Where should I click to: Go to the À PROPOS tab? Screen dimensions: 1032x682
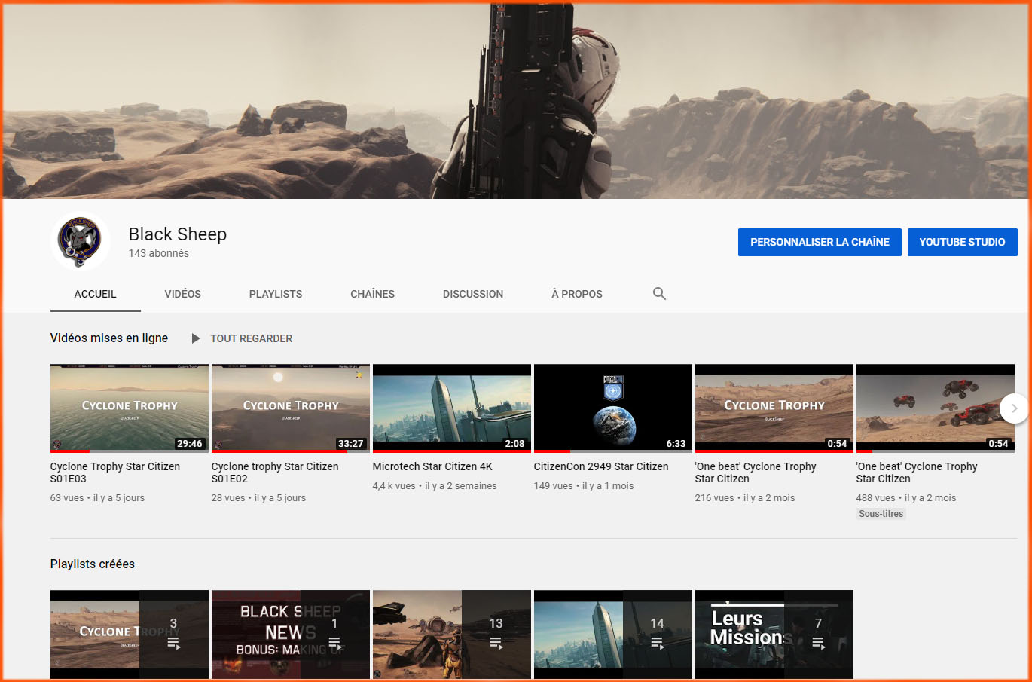(x=577, y=294)
